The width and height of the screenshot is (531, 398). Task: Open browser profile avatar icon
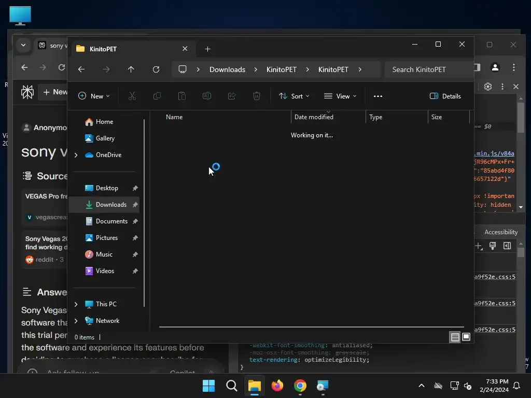495,67
